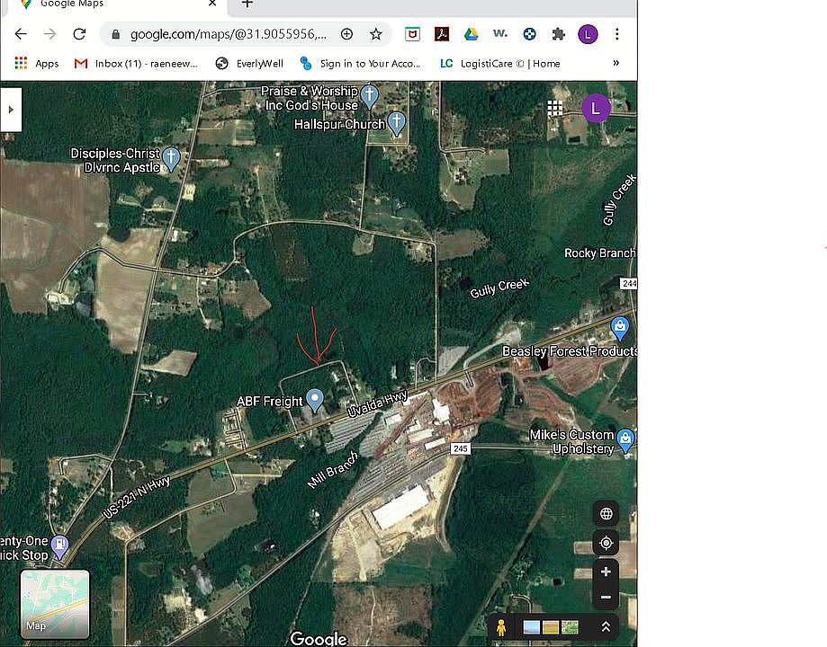Click Mike's Custom Upholstery pin
Viewport: 827px width, 647px height.
tap(625, 439)
